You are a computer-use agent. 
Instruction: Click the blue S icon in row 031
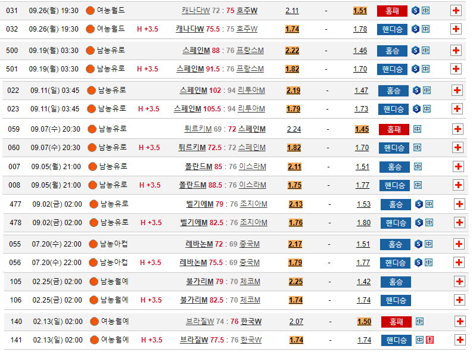point(416,11)
